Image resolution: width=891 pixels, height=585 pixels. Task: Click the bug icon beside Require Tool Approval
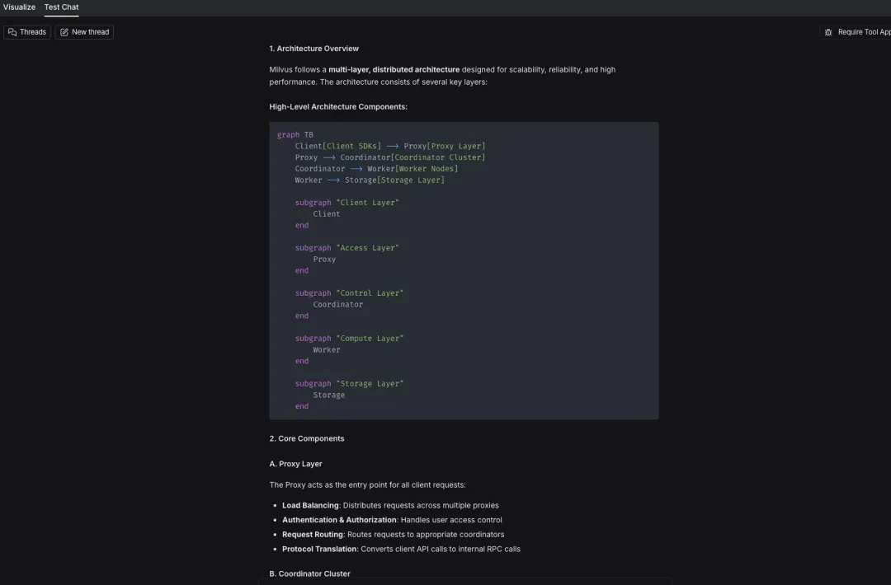(x=828, y=32)
